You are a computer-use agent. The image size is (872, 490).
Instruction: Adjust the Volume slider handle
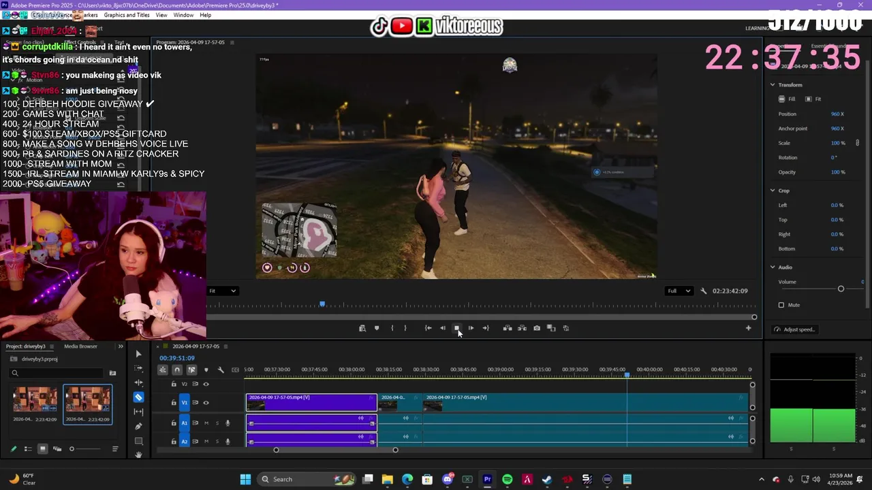(841, 289)
